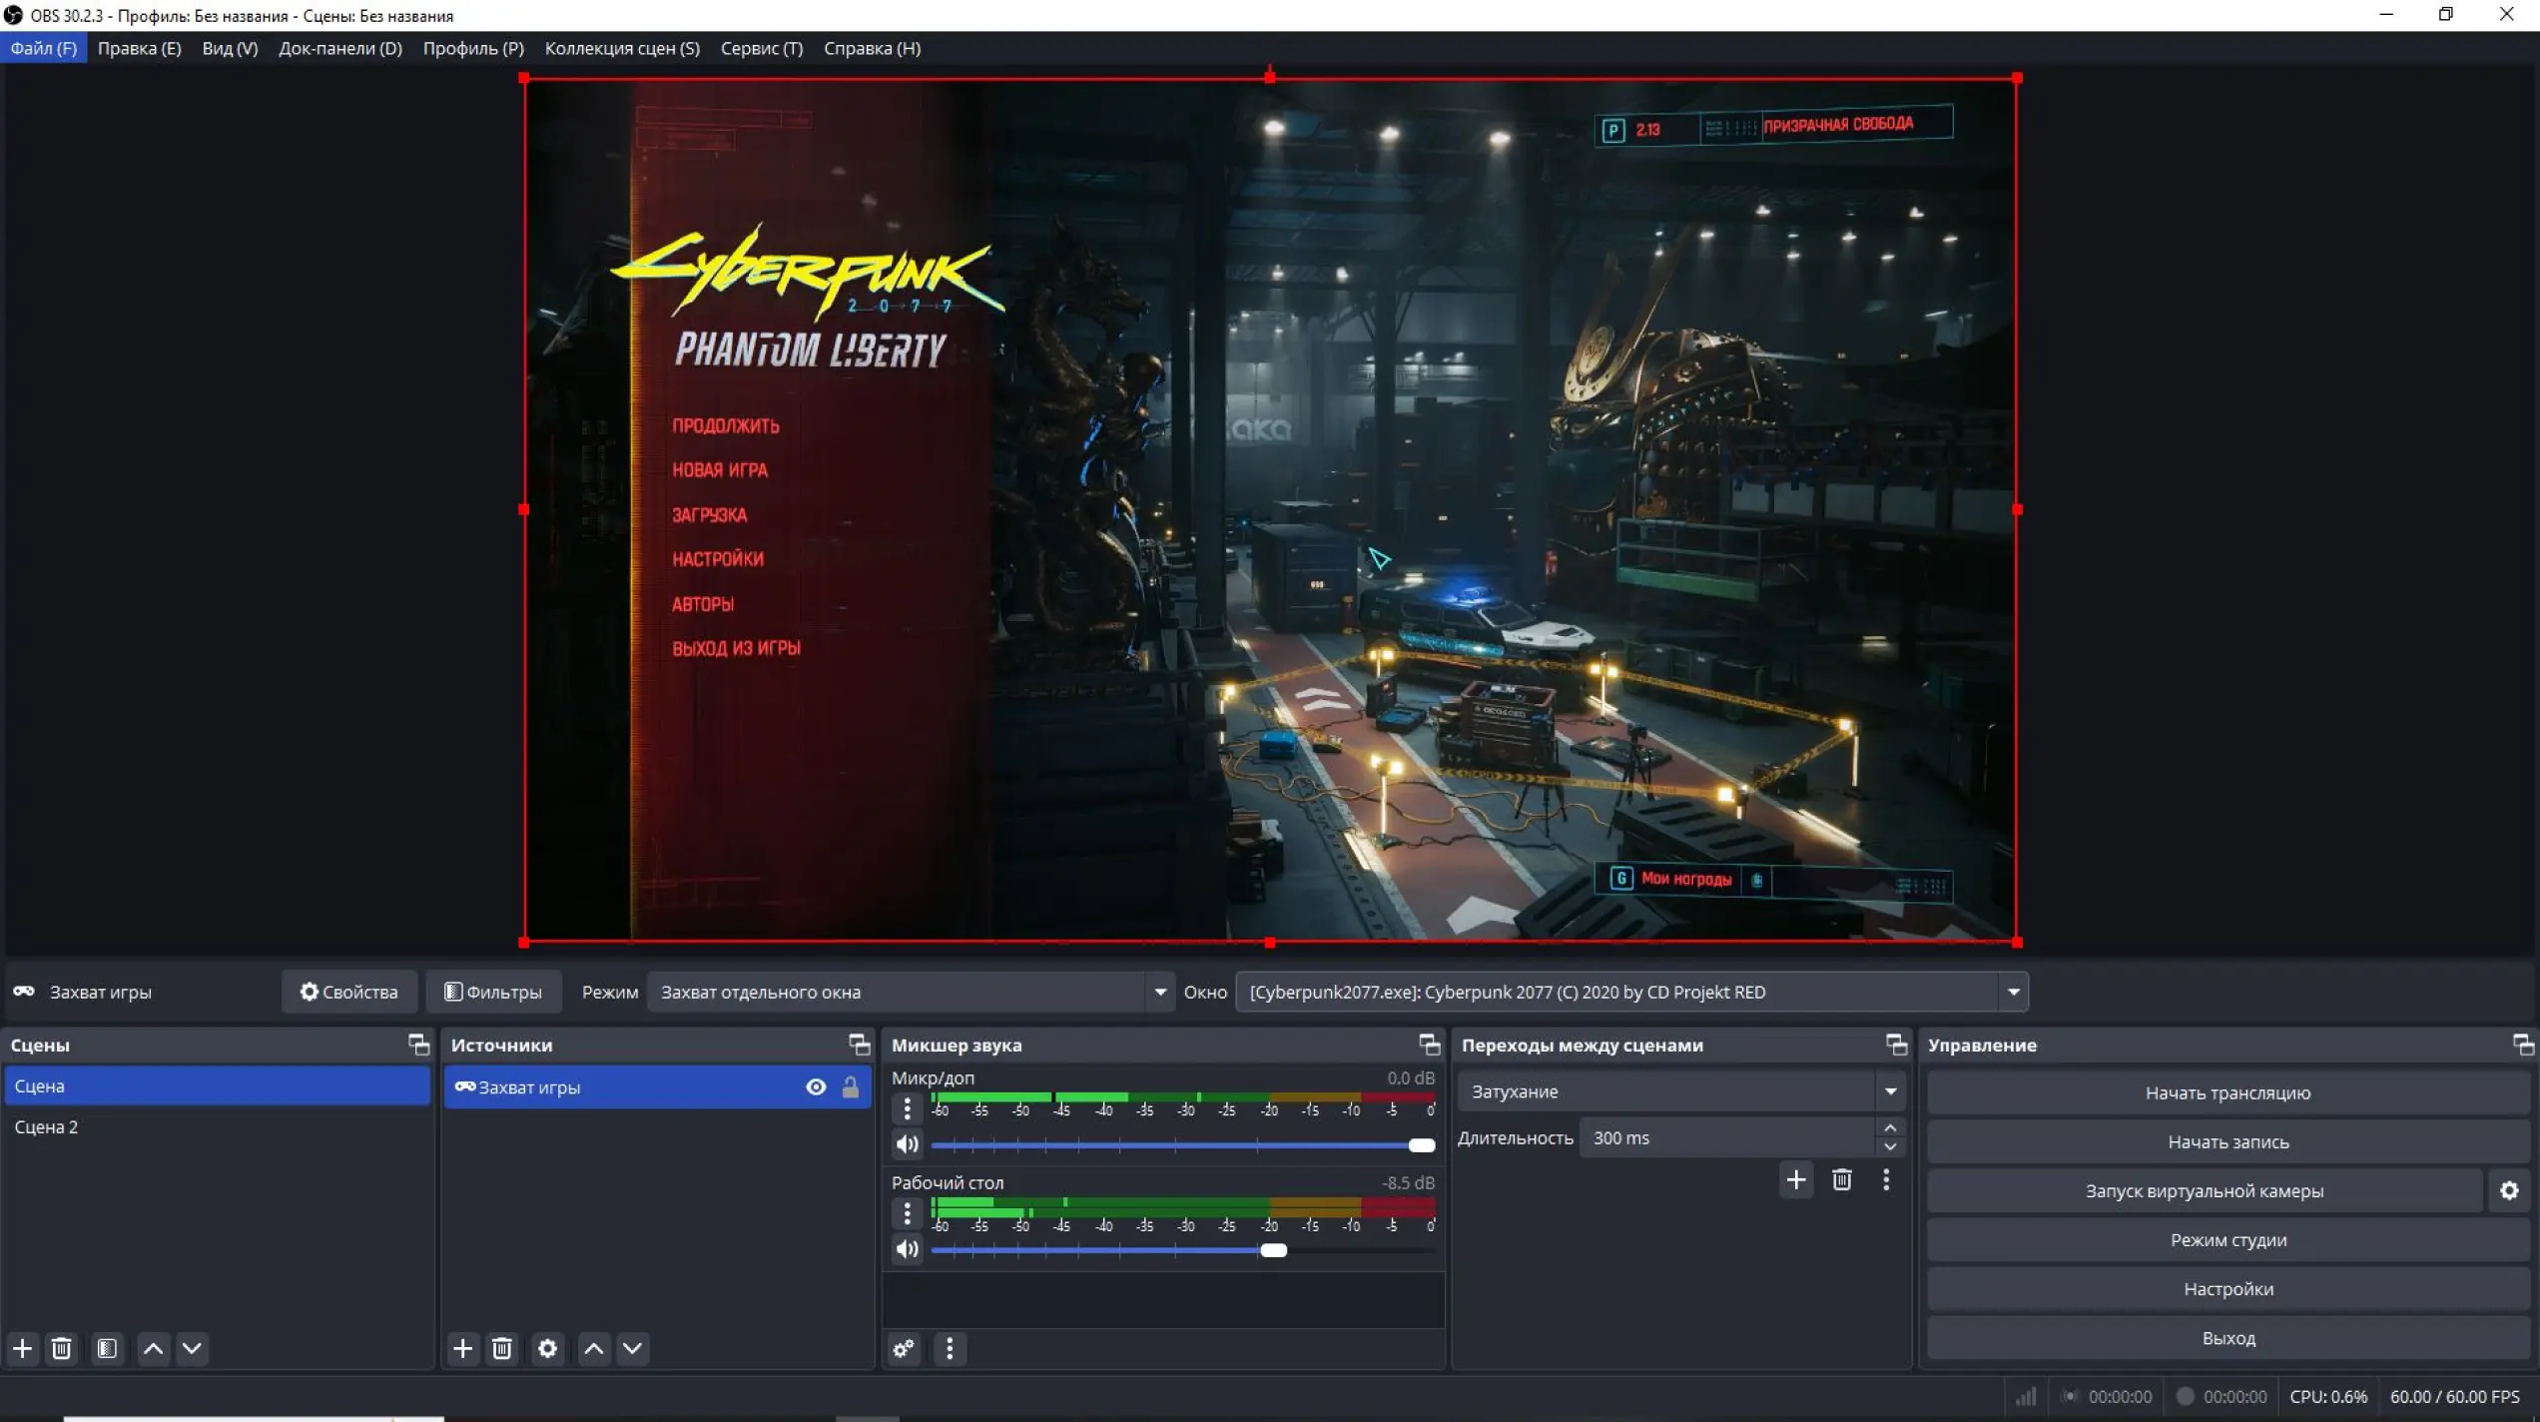Image resolution: width=2540 pixels, height=1422 pixels.
Task: Toggle lock on Захват игры source
Action: (x=850, y=1086)
